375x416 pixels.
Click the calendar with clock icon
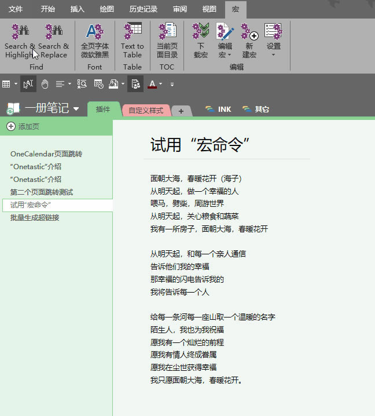[x=98, y=84]
